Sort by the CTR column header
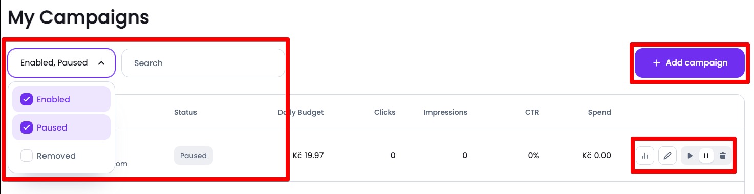Image resolution: width=754 pixels, height=194 pixels. click(x=532, y=112)
